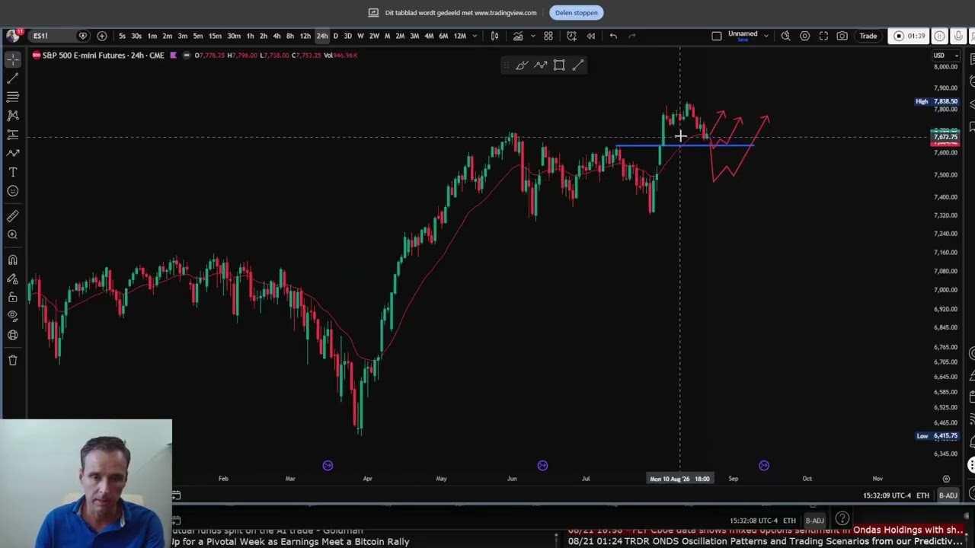Toggle Lock All Drawings
This screenshot has width=975, height=548.
click(13, 298)
